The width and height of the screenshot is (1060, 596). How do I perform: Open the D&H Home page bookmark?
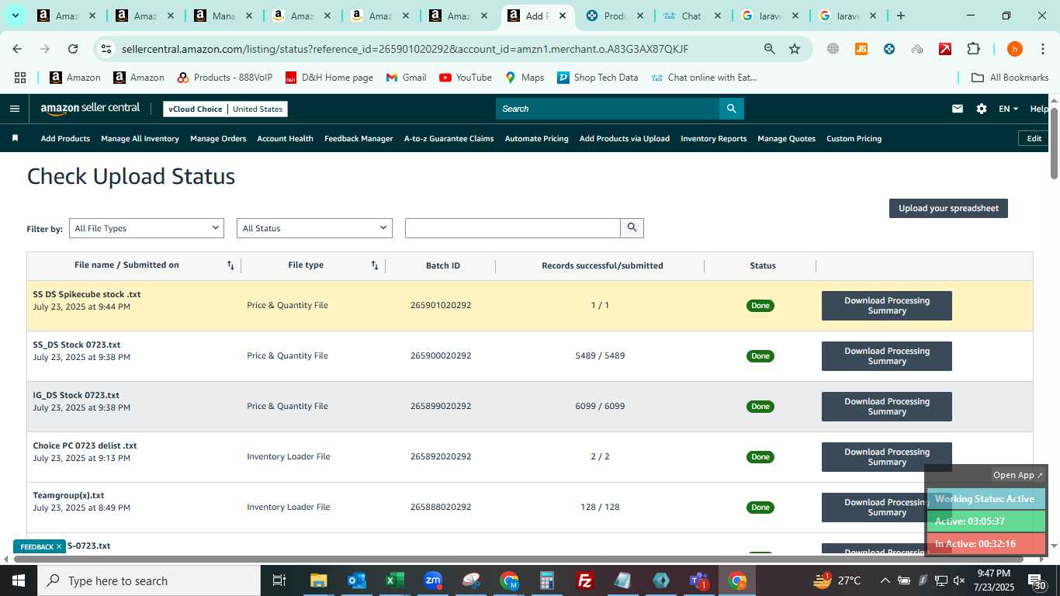(328, 78)
